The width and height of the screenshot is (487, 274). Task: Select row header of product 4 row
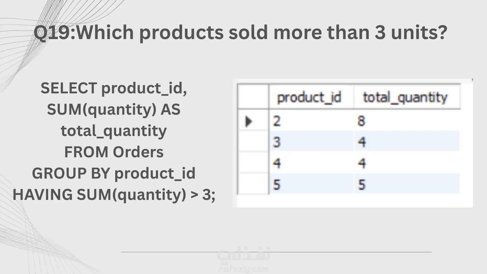pyautogui.click(x=253, y=163)
